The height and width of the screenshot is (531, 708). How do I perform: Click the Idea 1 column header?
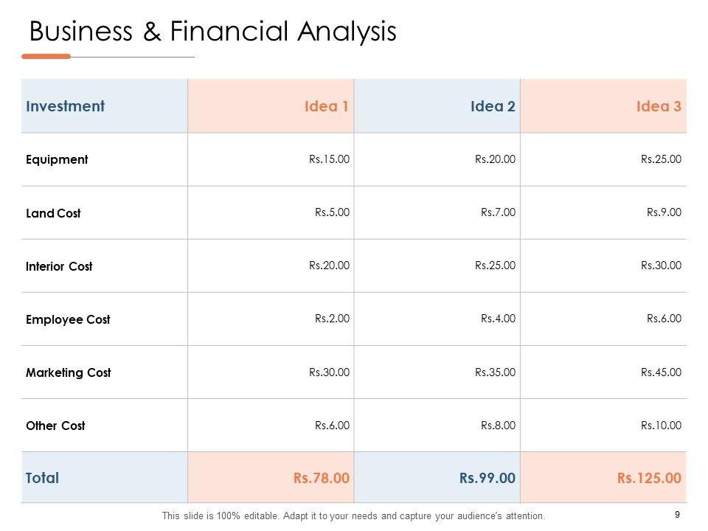(x=326, y=106)
